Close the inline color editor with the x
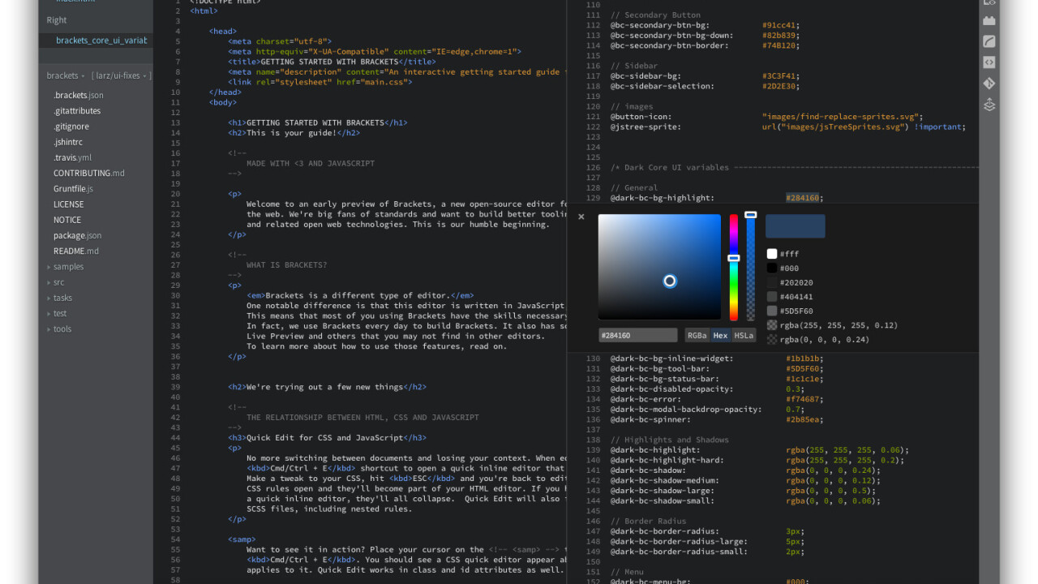Viewport: 1038px width, 584px height. (x=581, y=217)
